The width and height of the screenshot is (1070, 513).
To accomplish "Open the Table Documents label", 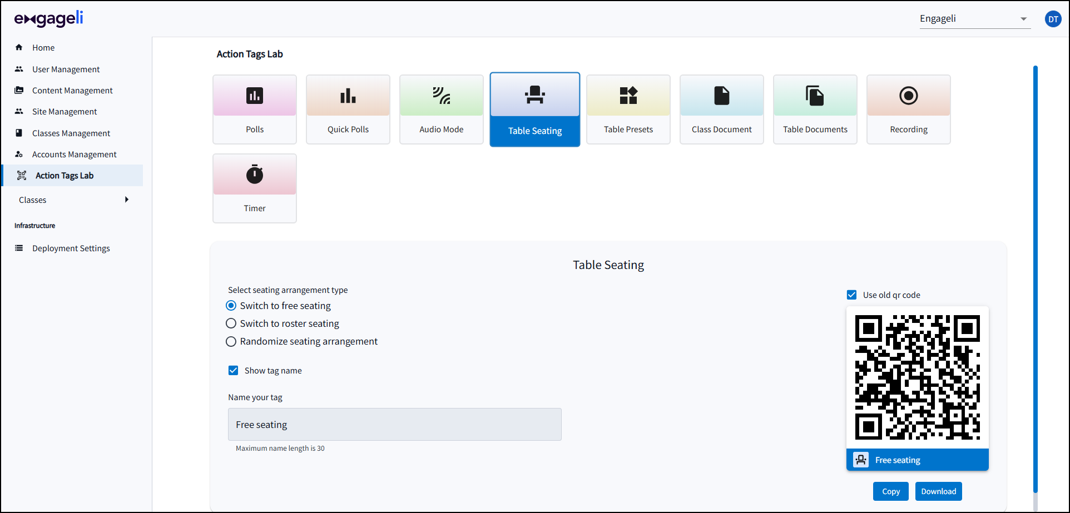I will pos(815,130).
